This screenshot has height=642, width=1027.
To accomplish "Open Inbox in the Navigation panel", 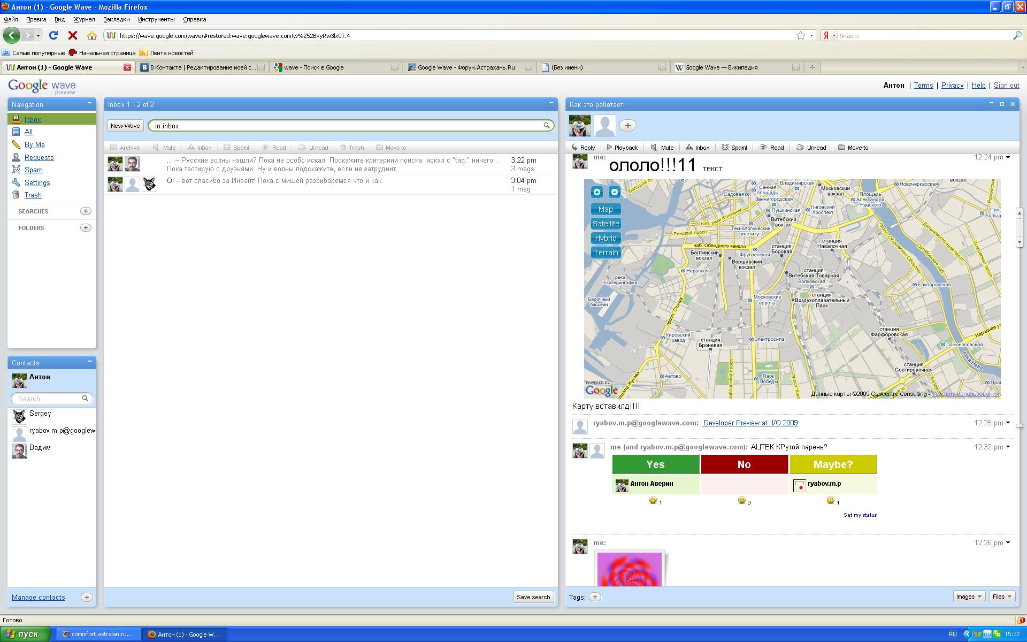I will [x=33, y=119].
